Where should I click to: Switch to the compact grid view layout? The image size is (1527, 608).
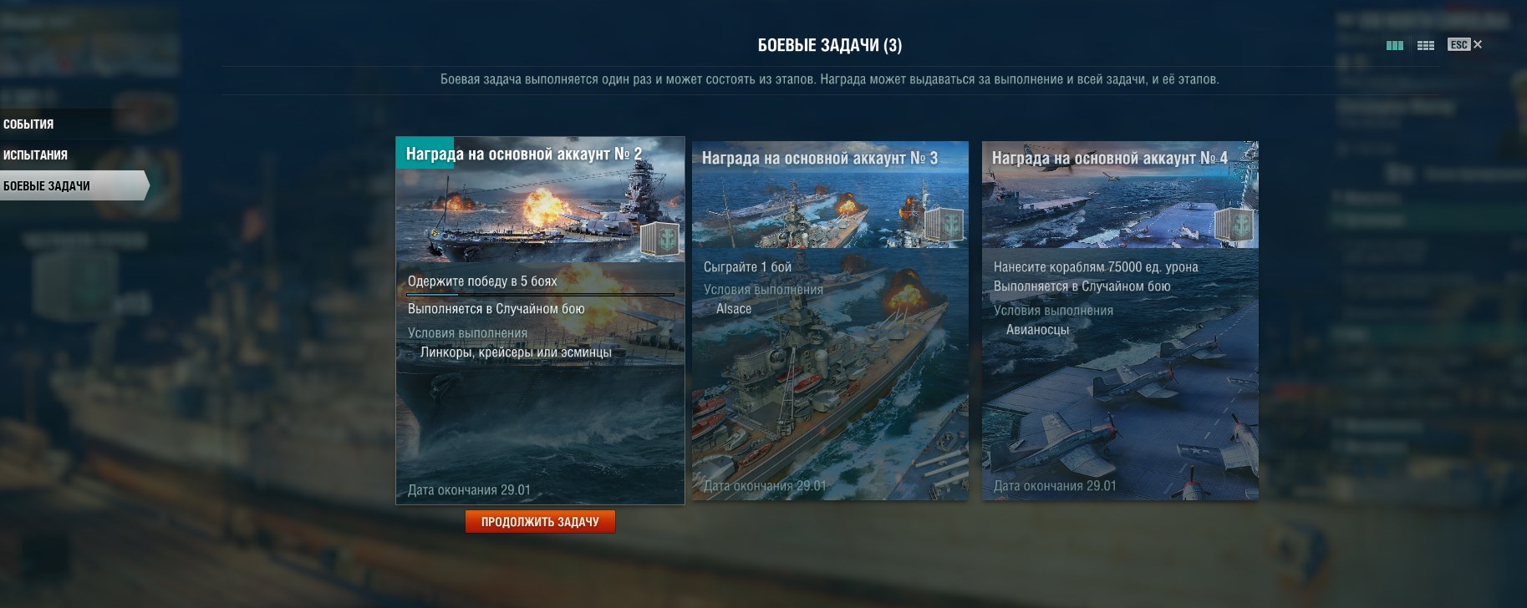click(1426, 45)
